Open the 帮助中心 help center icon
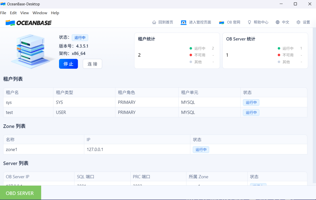Image resolution: width=316 pixels, height=200 pixels. click(x=249, y=22)
